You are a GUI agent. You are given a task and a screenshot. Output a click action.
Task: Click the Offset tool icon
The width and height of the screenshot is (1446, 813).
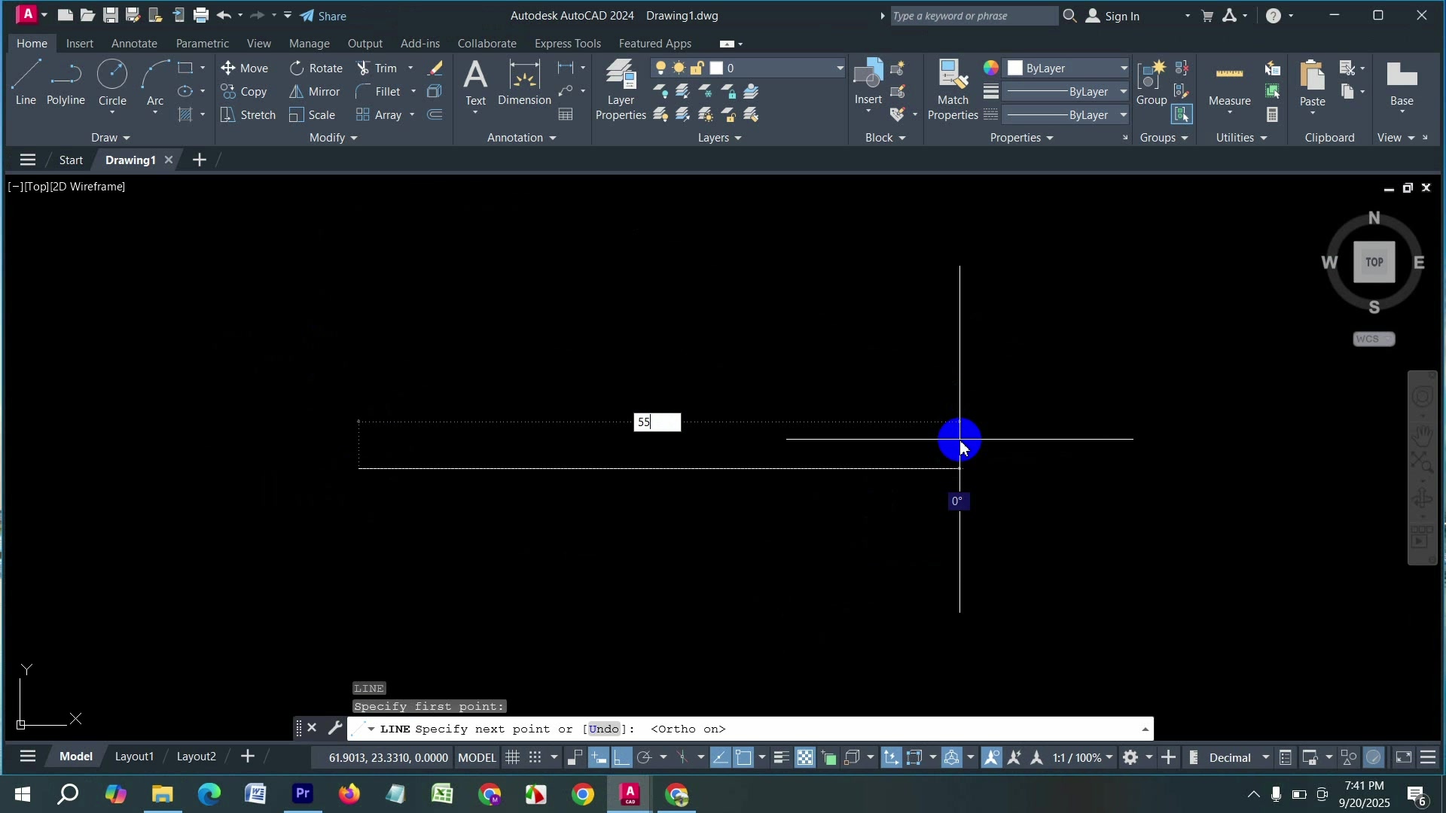[435, 115]
